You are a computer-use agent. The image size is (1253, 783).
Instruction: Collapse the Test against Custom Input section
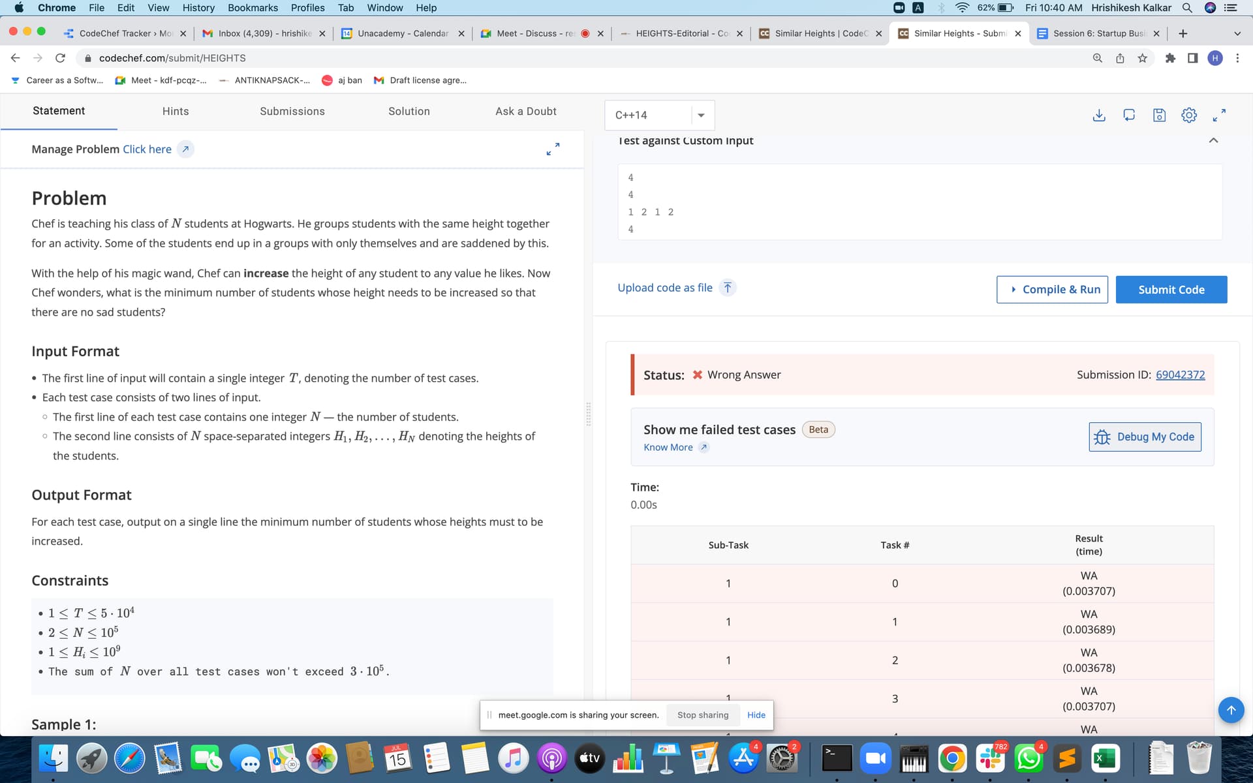coord(1213,140)
